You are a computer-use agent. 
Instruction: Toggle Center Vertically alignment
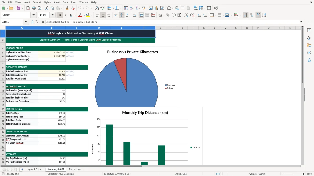[121, 15]
